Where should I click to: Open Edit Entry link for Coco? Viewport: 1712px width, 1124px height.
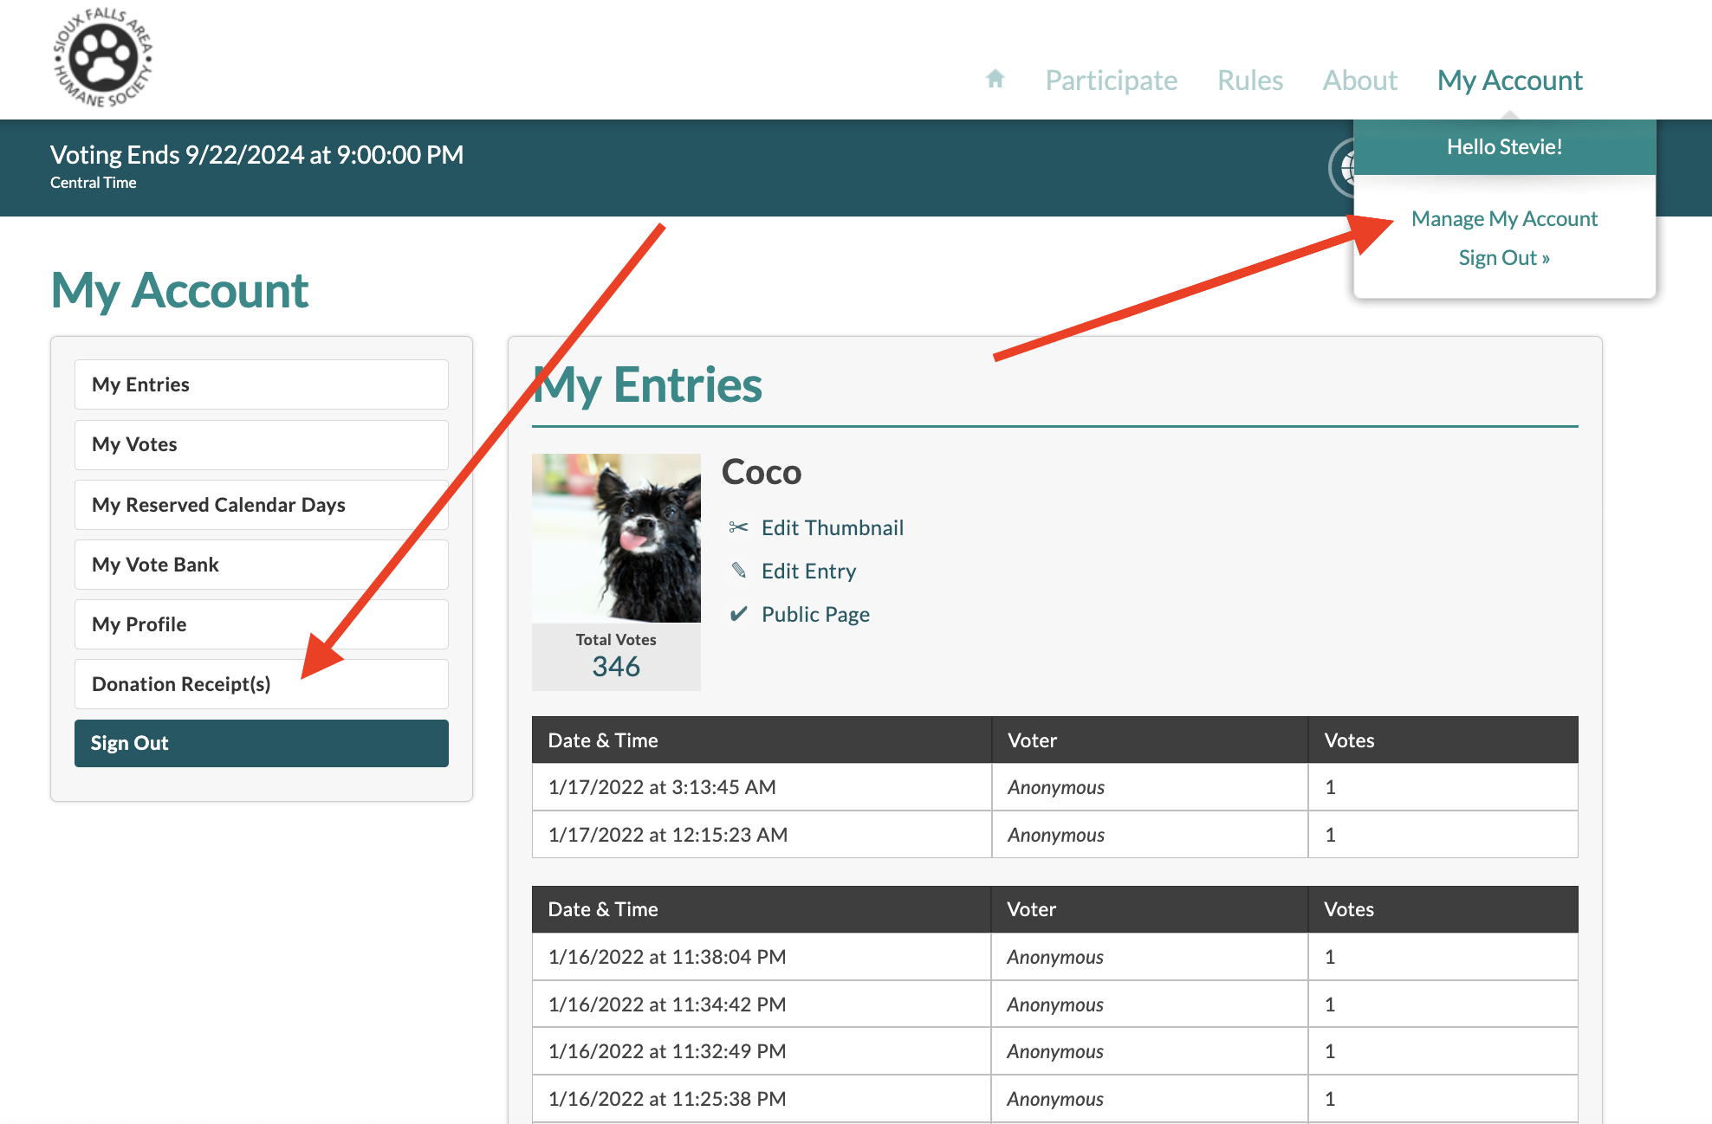point(808,571)
